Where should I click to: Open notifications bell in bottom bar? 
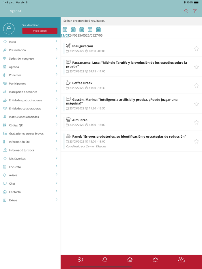[x=105, y=259]
